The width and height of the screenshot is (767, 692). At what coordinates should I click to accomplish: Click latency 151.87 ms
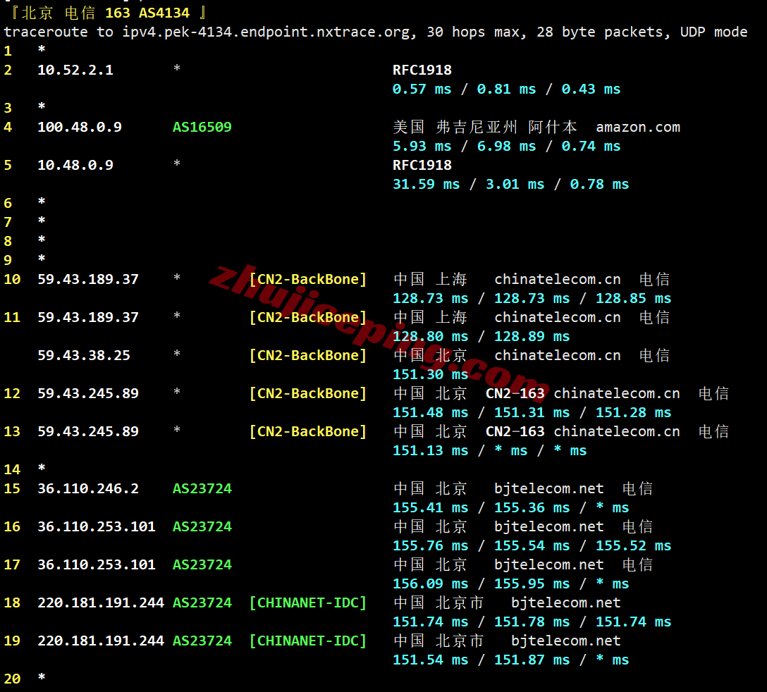pos(532,660)
